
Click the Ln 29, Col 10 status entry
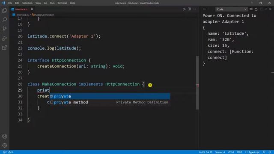pyautogui.click(x=205, y=152)
